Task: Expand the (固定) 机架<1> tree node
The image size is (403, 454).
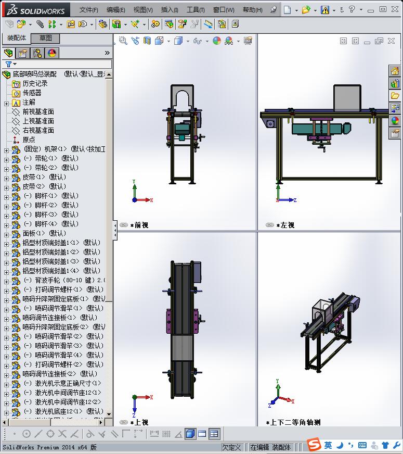Action: pos(6,150)
